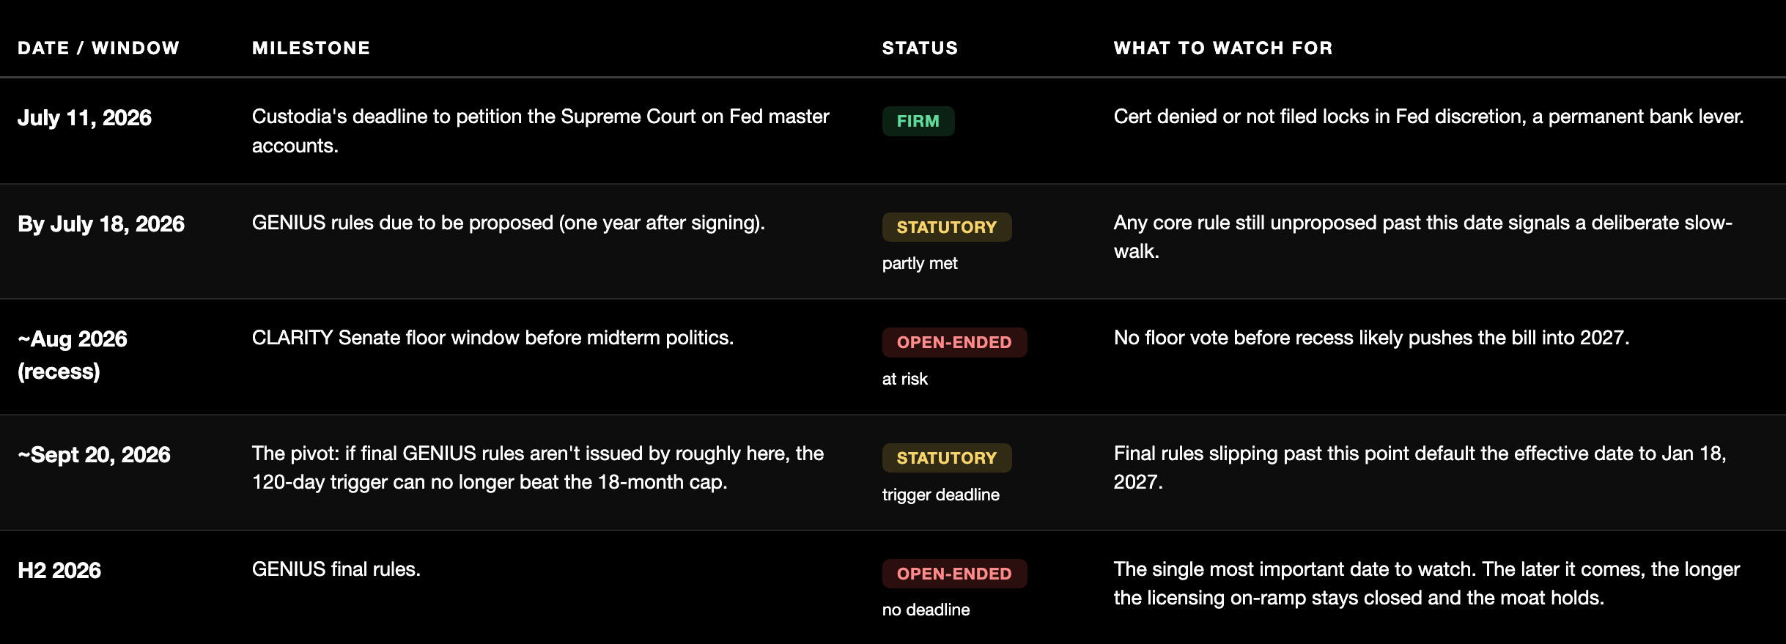
Task: Click the STATUSTORY badge labeled partly met
Action: [947, 227]
